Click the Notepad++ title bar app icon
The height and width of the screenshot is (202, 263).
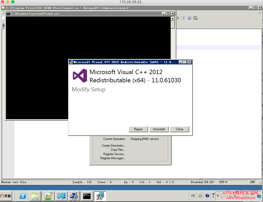point(4,8)
